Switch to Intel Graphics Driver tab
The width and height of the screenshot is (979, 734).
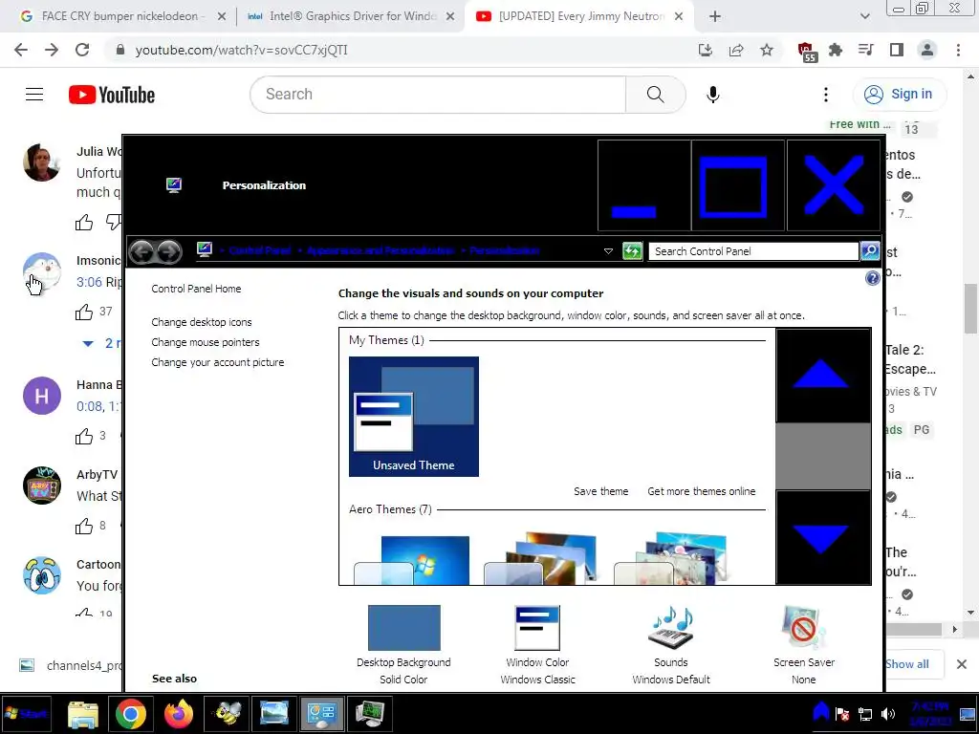[x=352, y=16]
